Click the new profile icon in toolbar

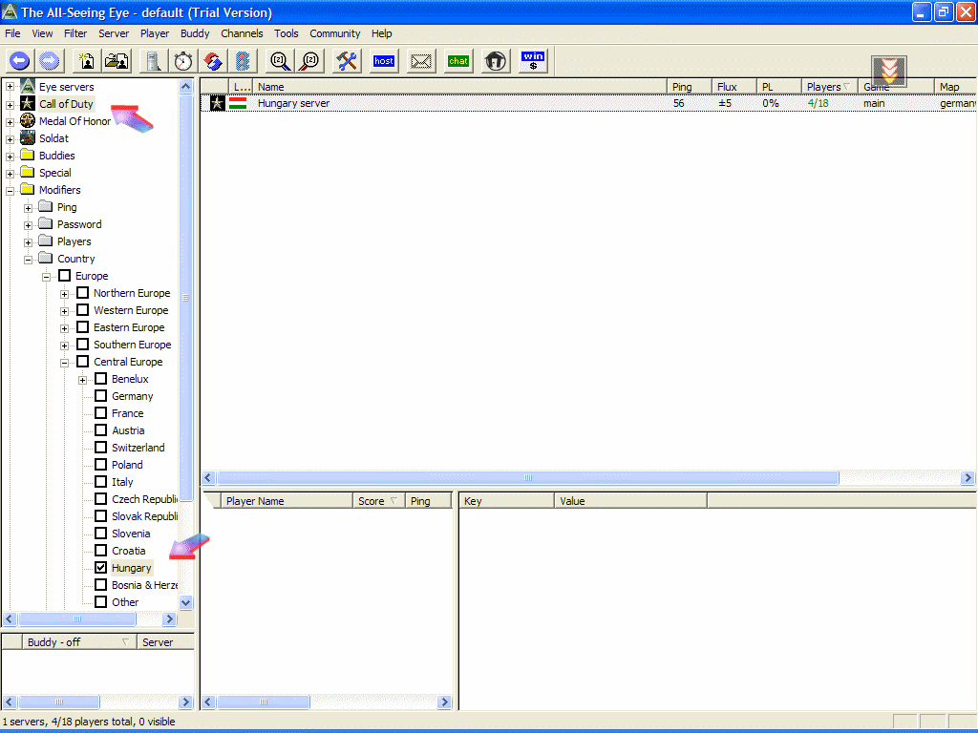click(x=86, y=61)
